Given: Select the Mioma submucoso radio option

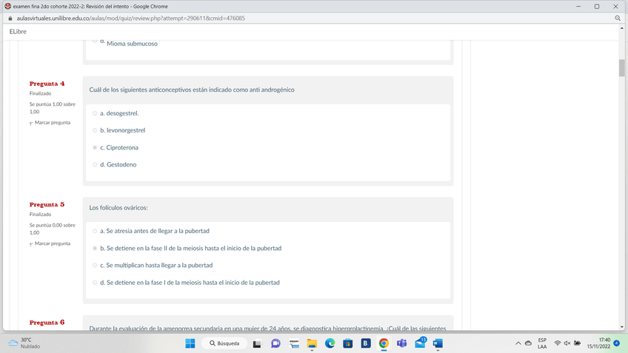Looking at the screenshot, I should click(x=95, y=41).
